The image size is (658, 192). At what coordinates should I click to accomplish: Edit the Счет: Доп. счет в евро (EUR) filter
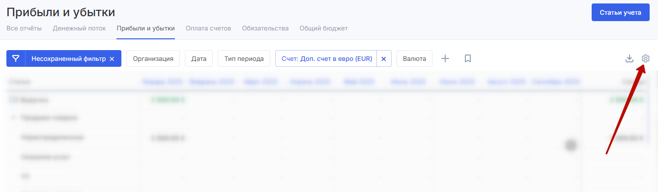point(326,58)
